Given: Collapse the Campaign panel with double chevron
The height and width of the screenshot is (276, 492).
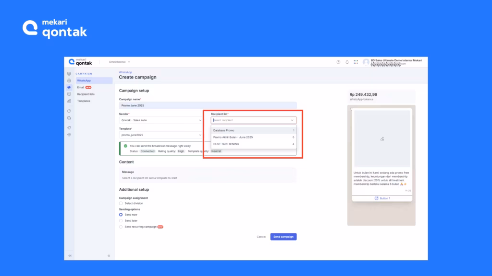Looking at the screenshot, I should (x=109, y=256).
